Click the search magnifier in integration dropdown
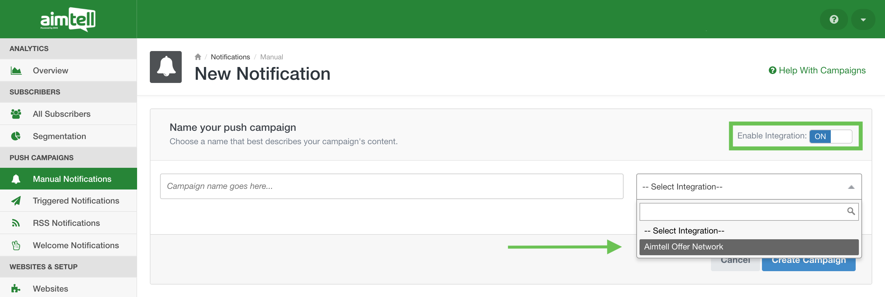 pyautogui.click(x=851, y=212)
